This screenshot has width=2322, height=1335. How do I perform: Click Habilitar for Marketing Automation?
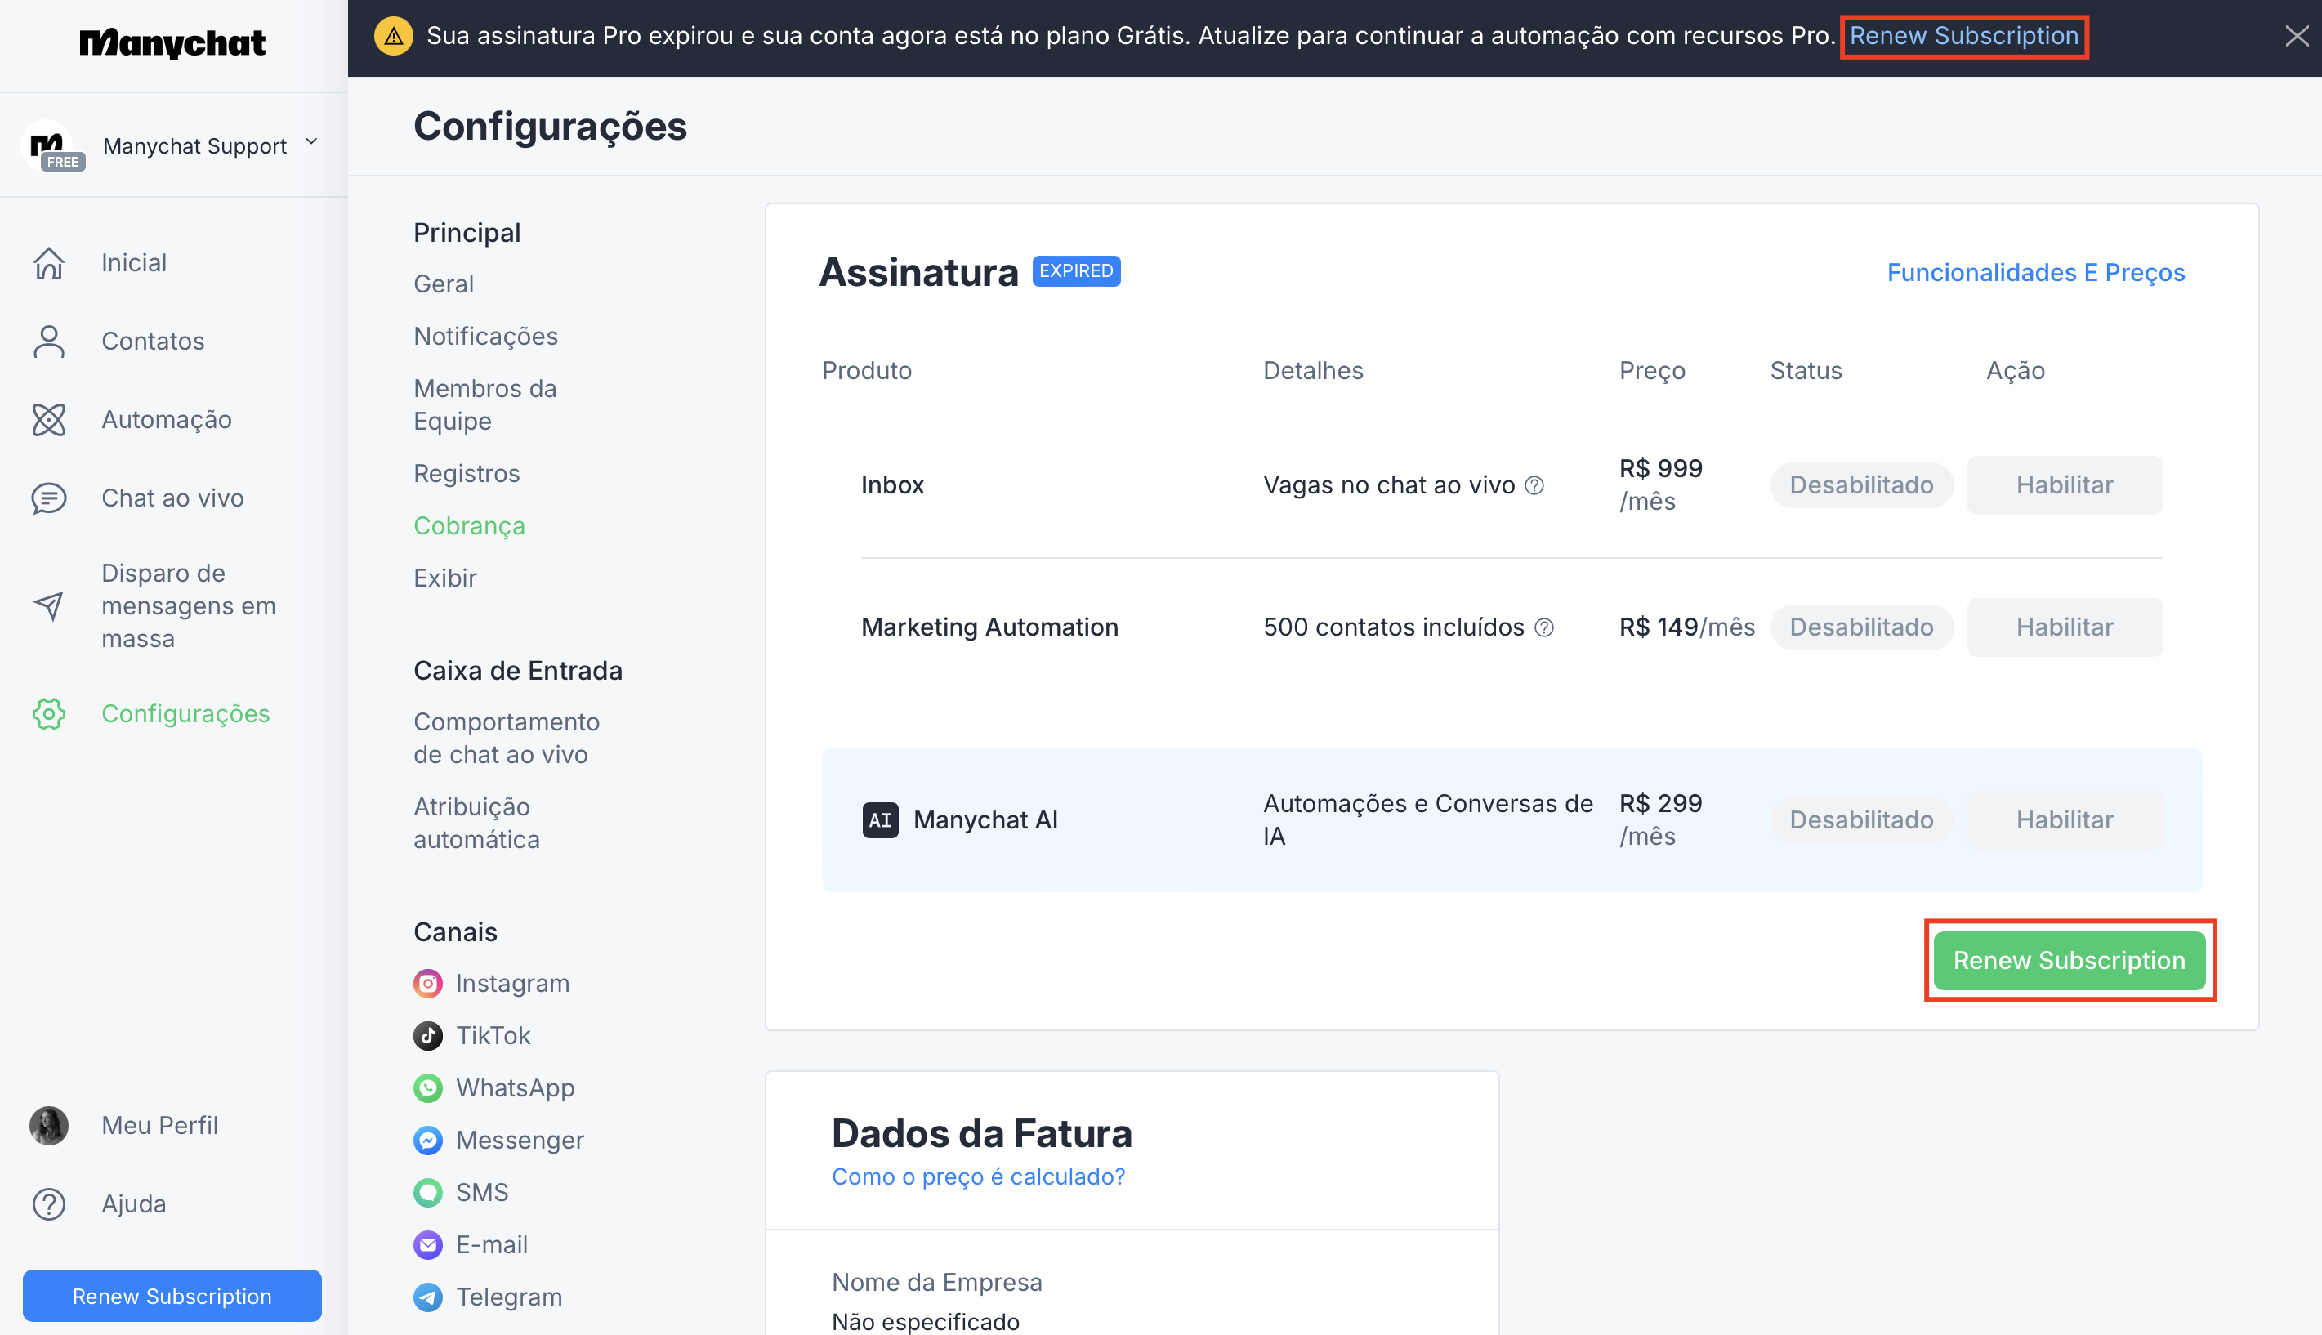click(x=2065, y=627)
